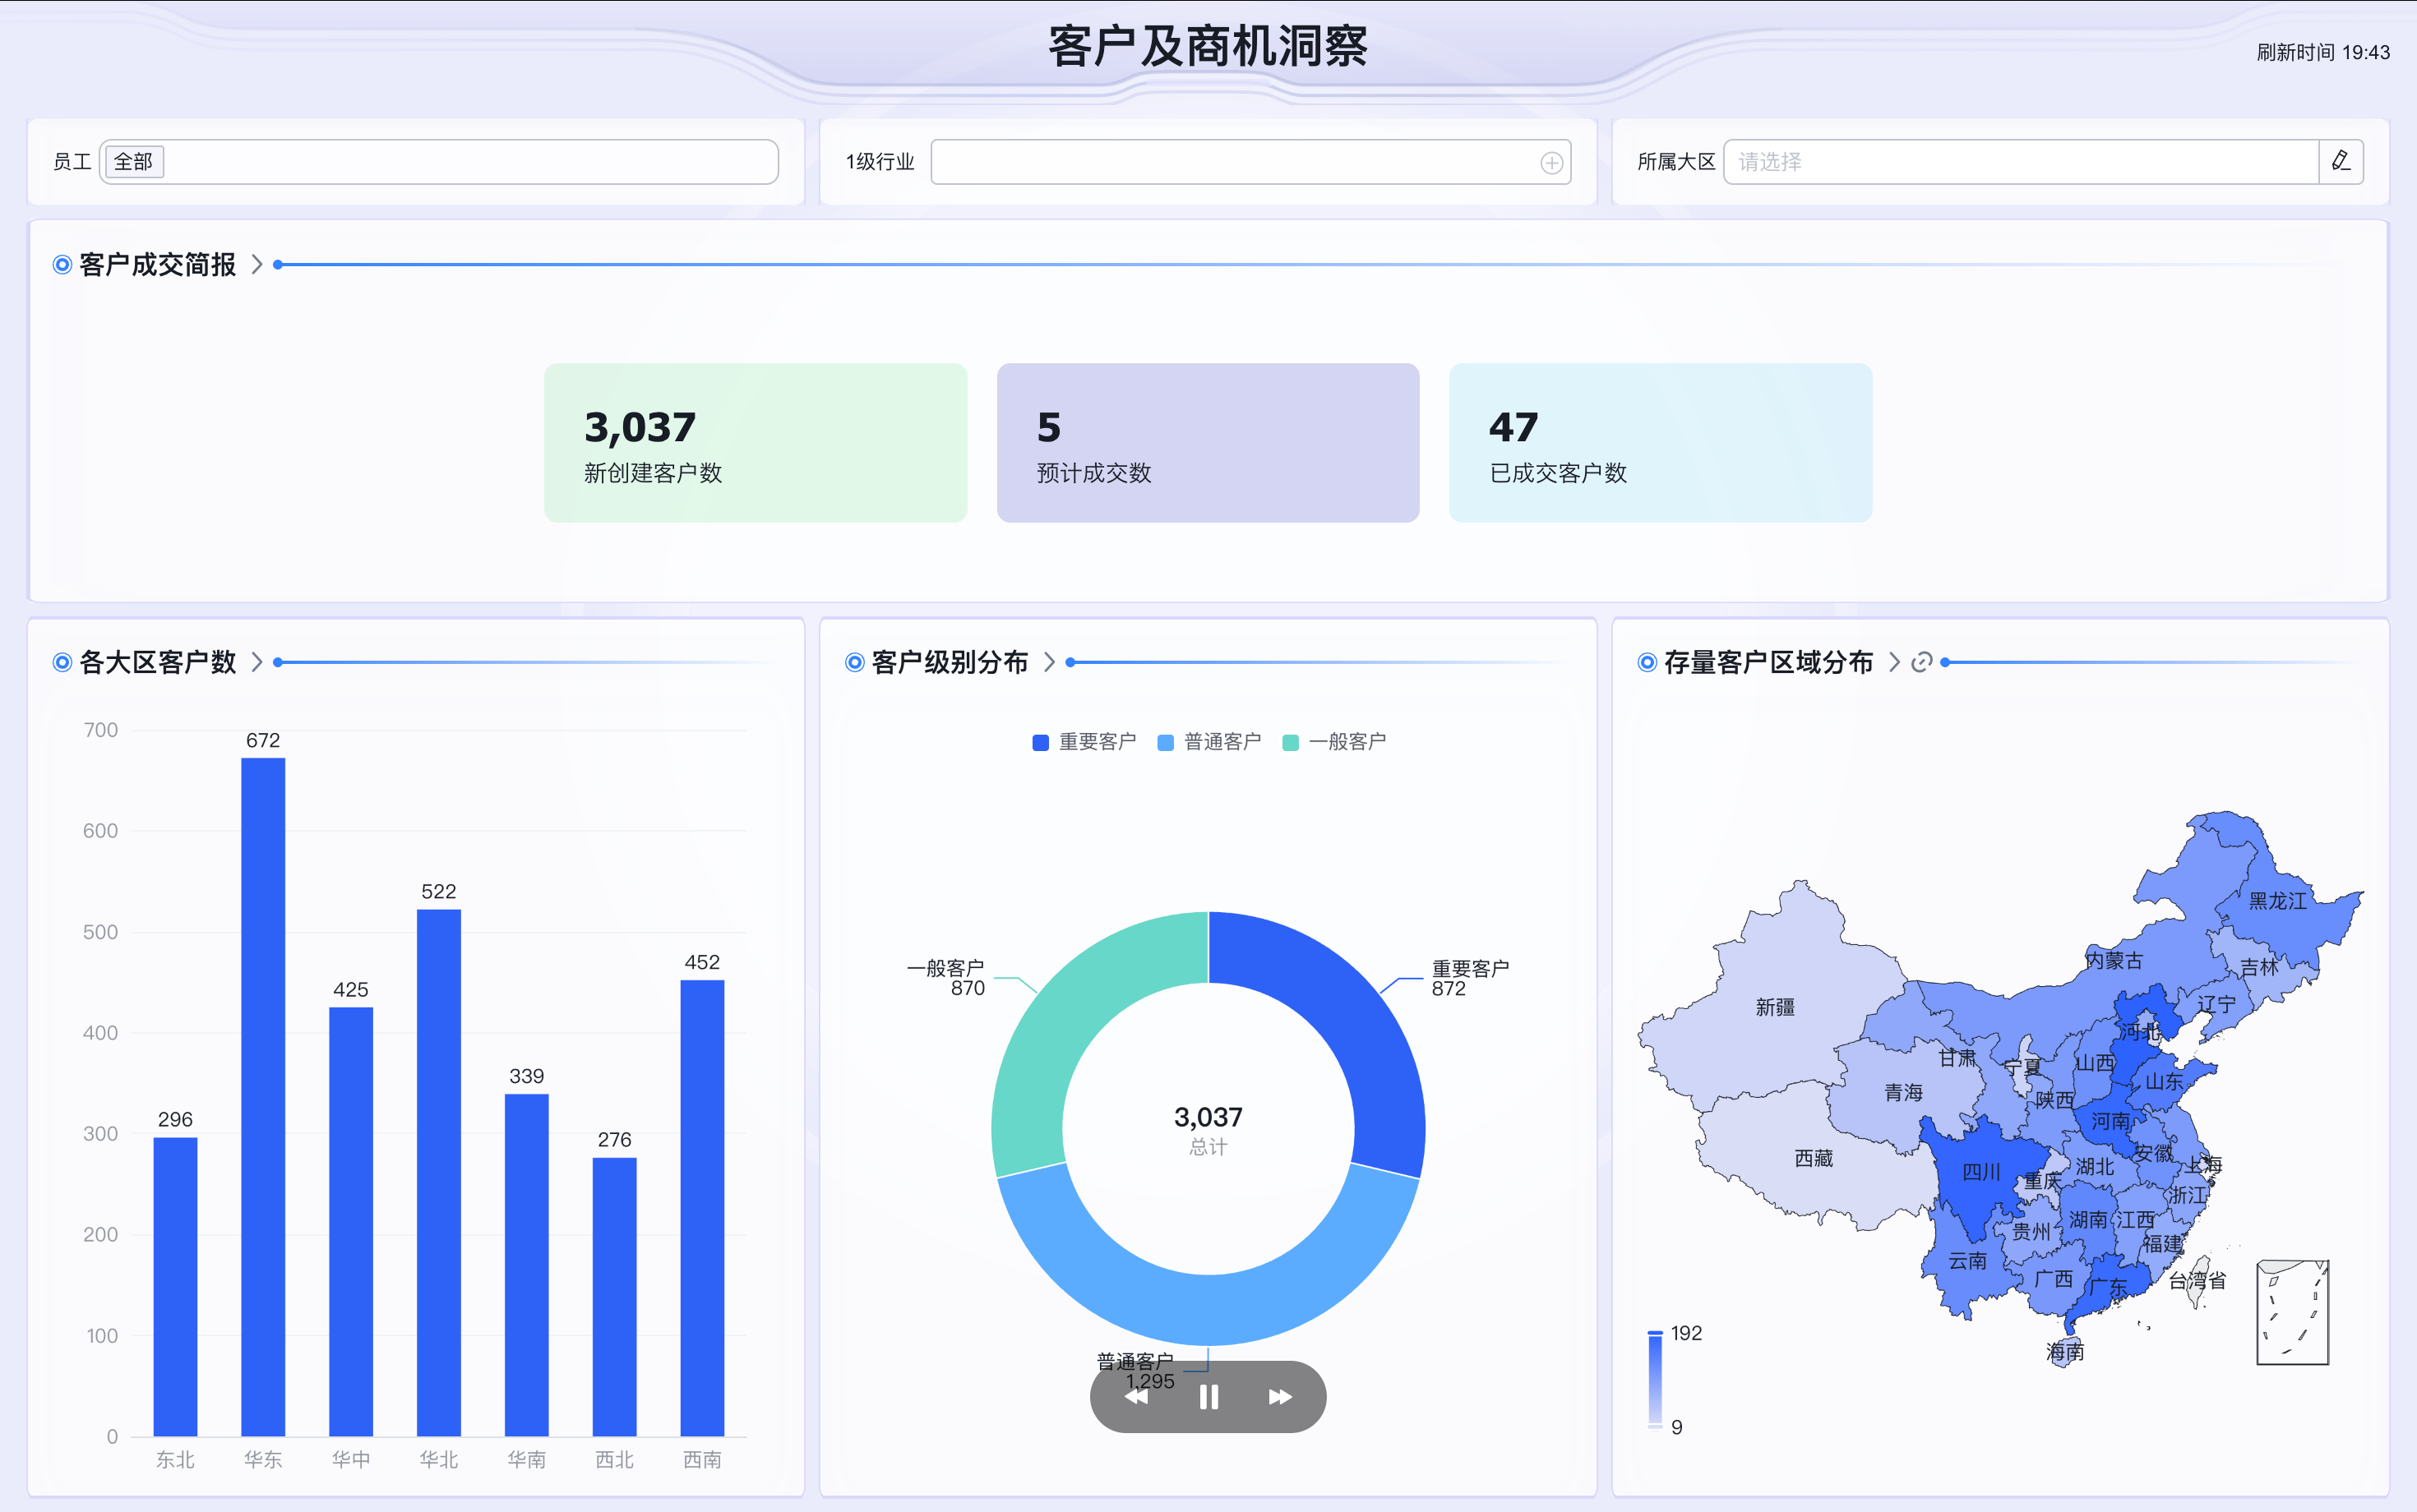Click the 存量客户区域分布 section title
2417x1512 pixels.
click(x=1768, y=662)
